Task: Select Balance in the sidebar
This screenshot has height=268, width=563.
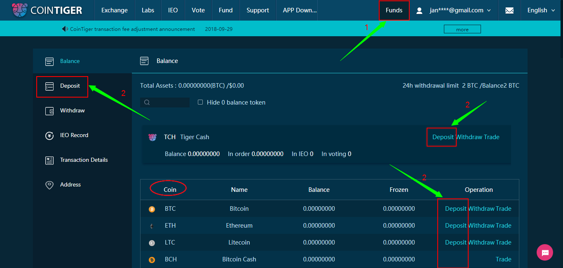Action: point(70,61)
